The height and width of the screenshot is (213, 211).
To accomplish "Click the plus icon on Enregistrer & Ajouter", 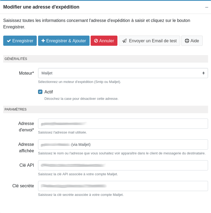I will pos(43,41).
